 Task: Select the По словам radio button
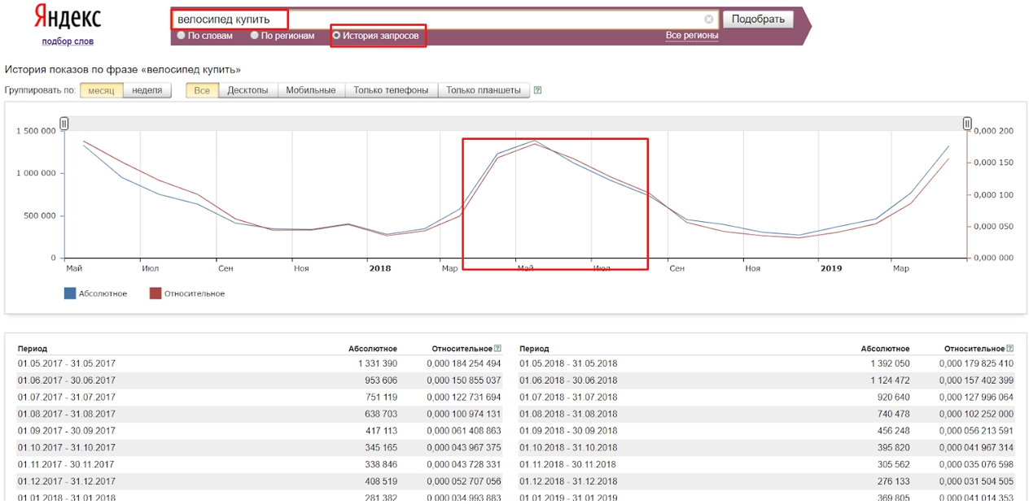(182, 36)
